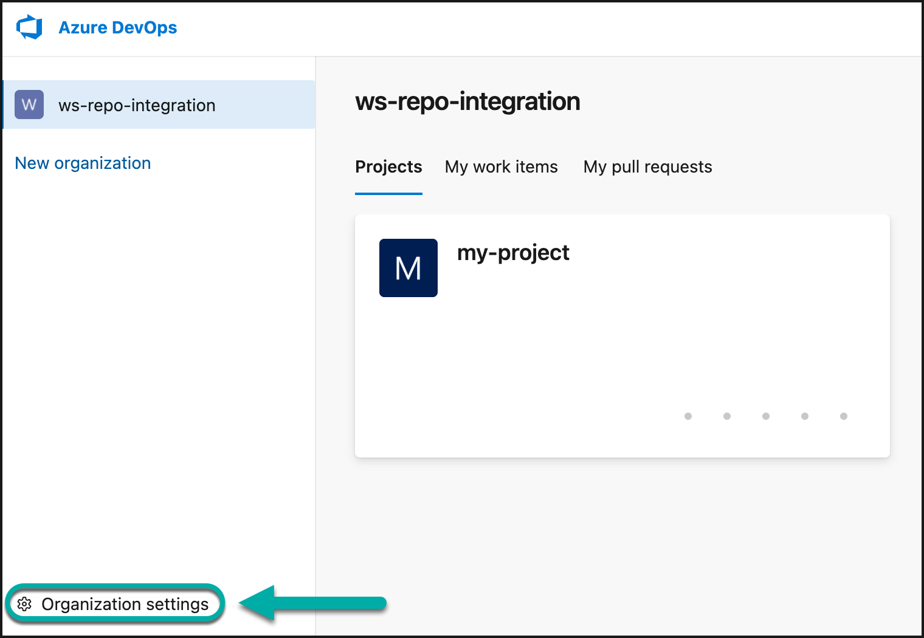Select the ws-repo-integration organization avatar
This screenshot has height=638, width=924.
(29, 105)
